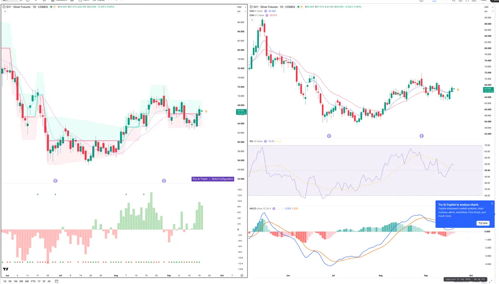Click the source-code icon beside EMA 9 close

pyautogui.click(x=266, y=11)
